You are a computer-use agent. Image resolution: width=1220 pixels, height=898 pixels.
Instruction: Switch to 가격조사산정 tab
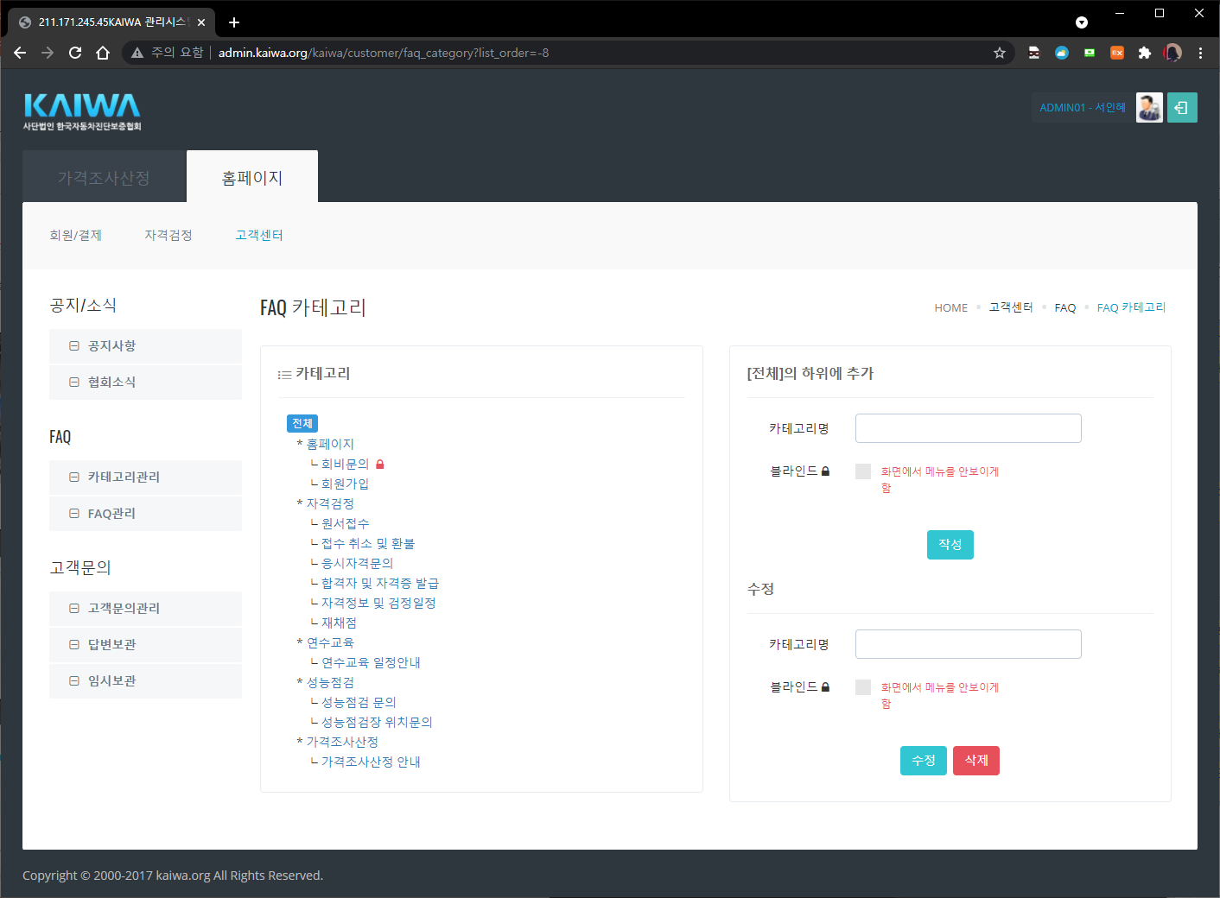104,177
